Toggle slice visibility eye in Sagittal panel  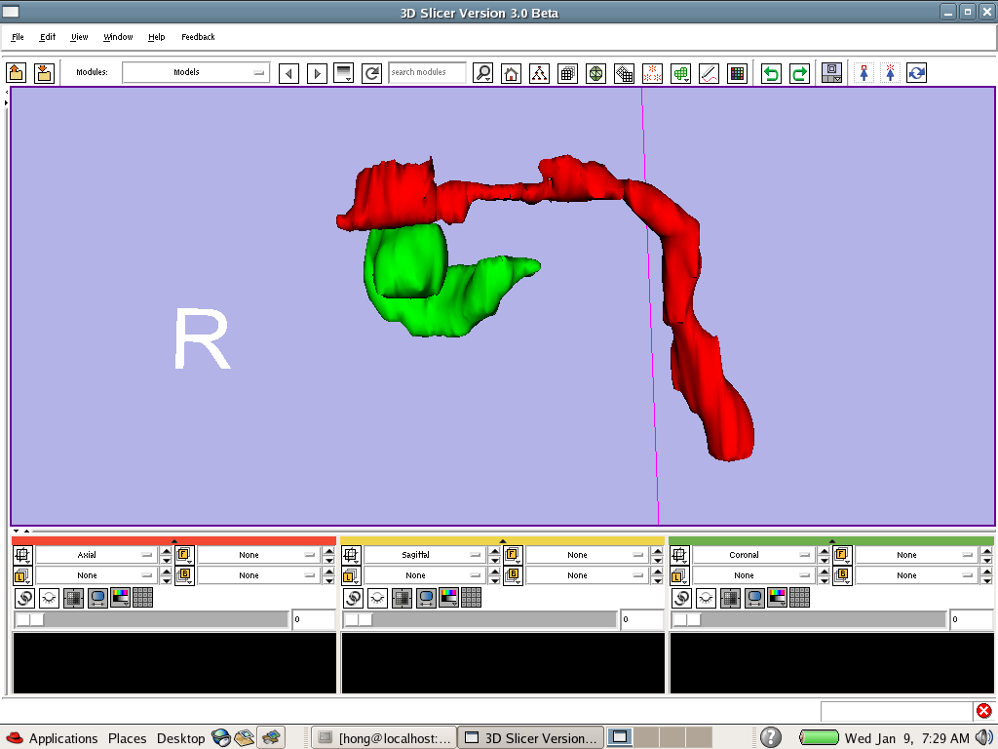point(377,598)
